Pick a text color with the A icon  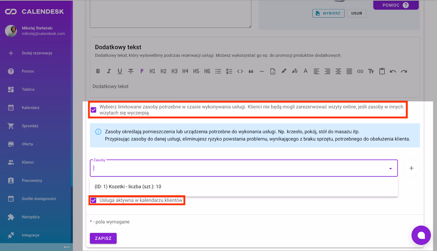pos(305,71)
